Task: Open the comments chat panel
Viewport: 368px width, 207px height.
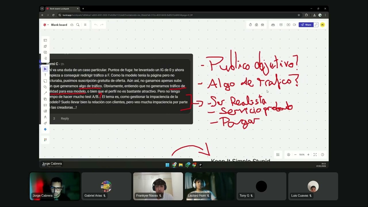Action: pos(281,25)
